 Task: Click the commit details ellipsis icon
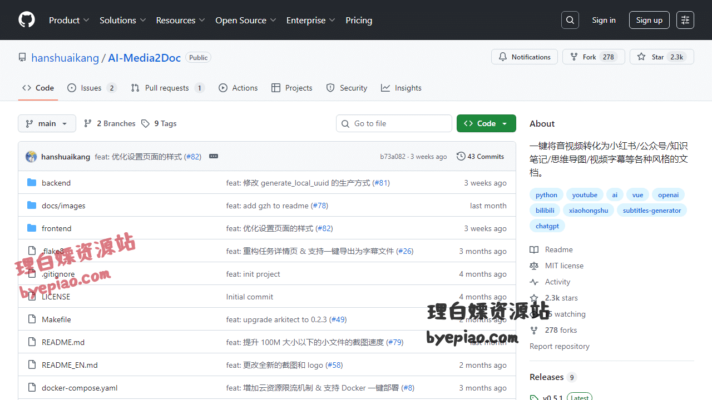(x=214, y=157)
